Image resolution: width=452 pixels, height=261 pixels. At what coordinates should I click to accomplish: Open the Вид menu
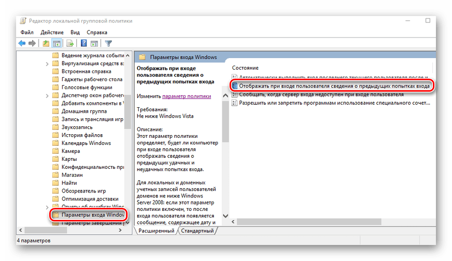(x=75, y=33)
